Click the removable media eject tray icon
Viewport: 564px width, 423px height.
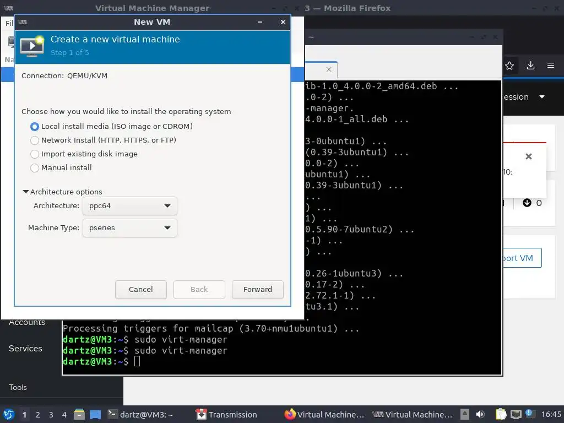465,414
